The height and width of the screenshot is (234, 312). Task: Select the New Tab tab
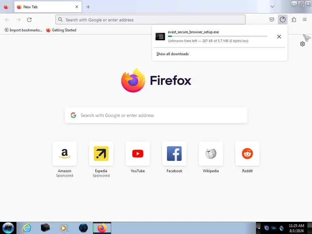48,7
